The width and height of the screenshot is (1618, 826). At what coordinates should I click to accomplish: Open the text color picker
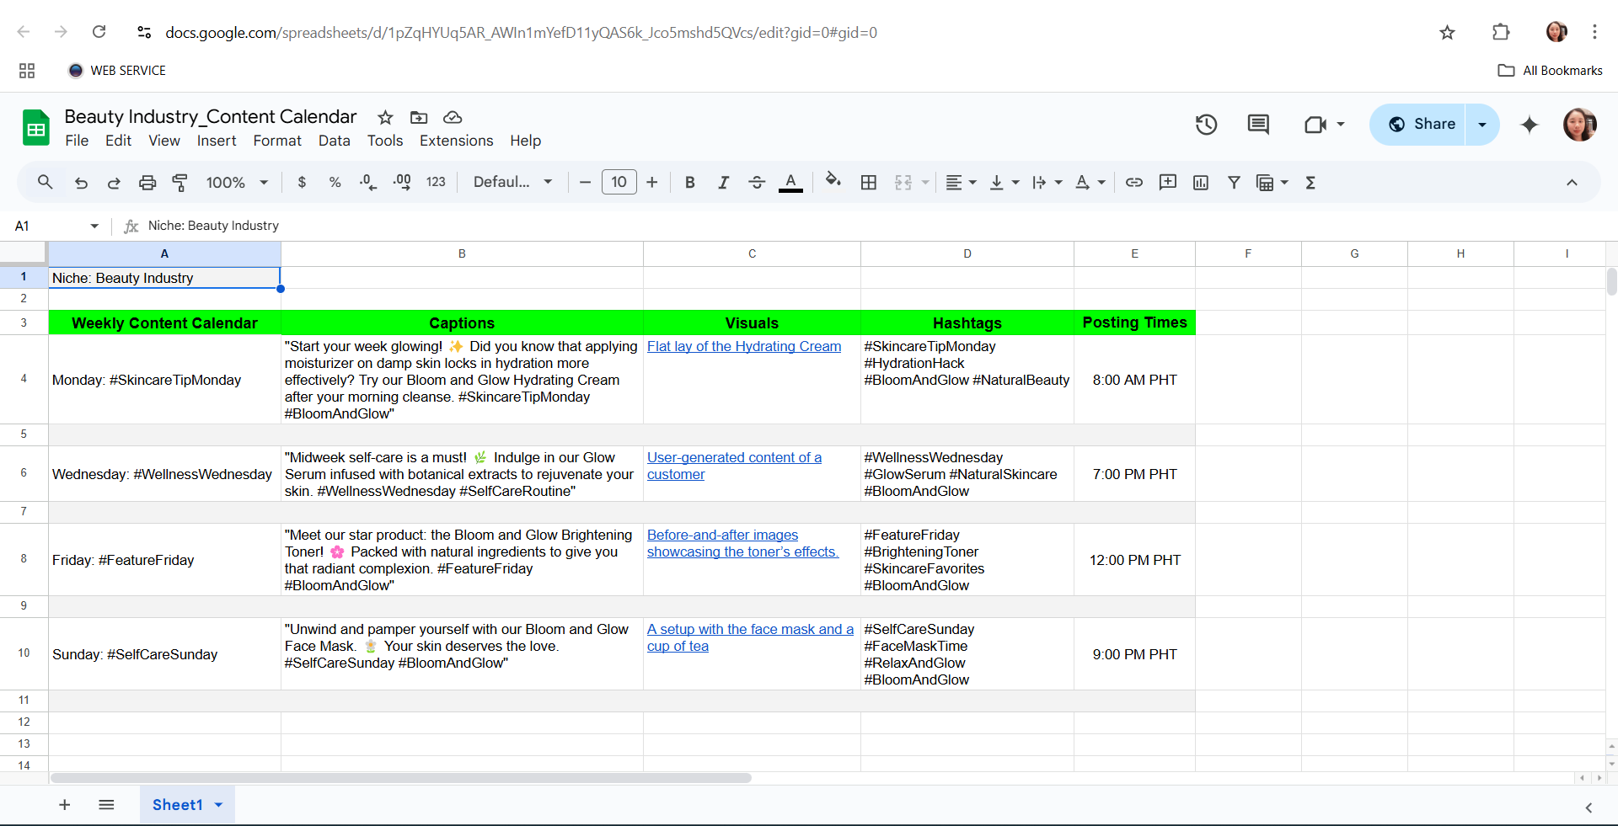tap(790, 182)
